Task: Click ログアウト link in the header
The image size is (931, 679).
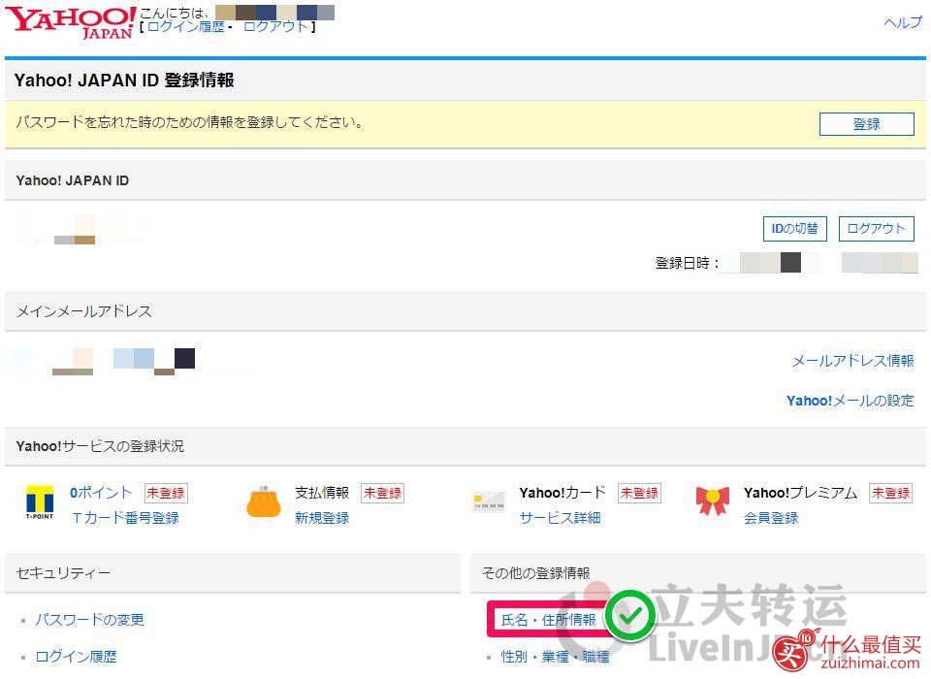Action: tap(276, 27)
